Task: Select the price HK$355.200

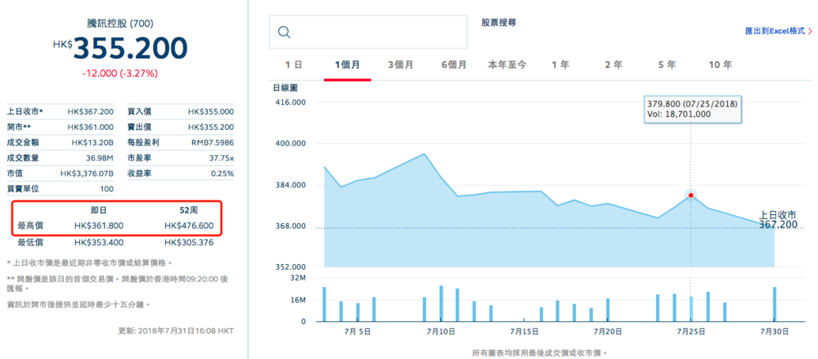Action: (120, 48)
